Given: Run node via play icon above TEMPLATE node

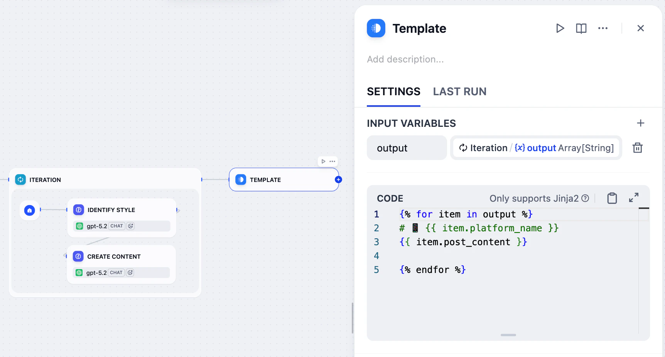Looking at the screenshot, I should 323,161.
